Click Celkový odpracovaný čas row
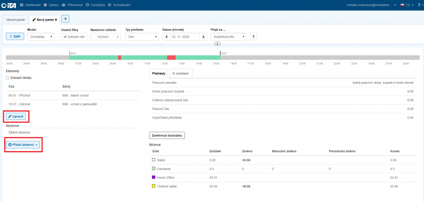Screen dimensions: 424x202 pos(283,100)
